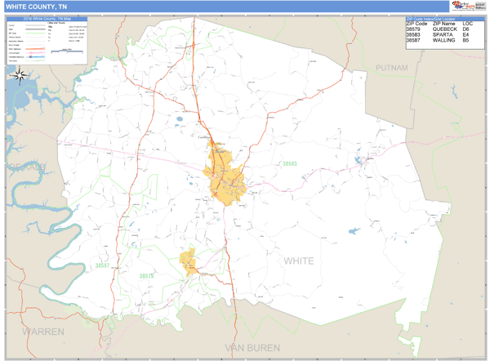This screenshot has width=490, height=361.
Task: Click the orange highway line sample in legend
Action: (35, 49)
